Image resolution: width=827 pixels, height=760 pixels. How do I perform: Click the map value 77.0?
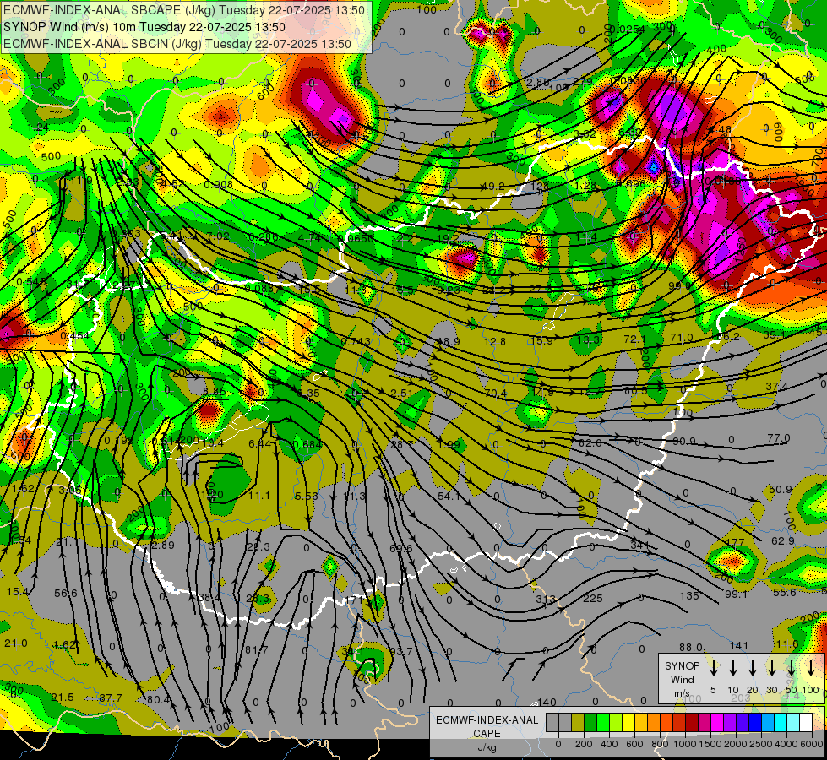coord(779,437)
